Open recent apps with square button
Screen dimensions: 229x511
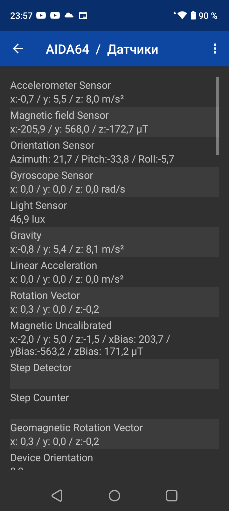[x=172, y=496]
